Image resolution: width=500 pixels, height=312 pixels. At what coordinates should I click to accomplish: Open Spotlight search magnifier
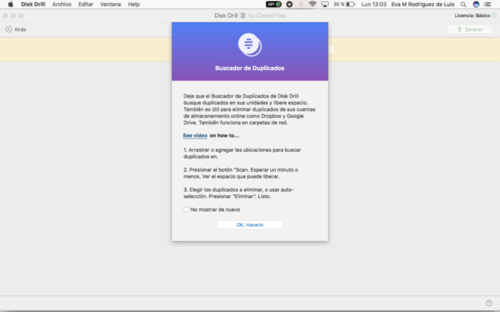[x=463, y=4]
